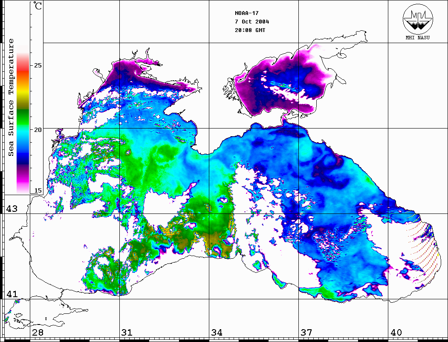The height and width of the screenshot is (342, 448).
Task: Click the latitude label 41
Action: tap(11, 294)
